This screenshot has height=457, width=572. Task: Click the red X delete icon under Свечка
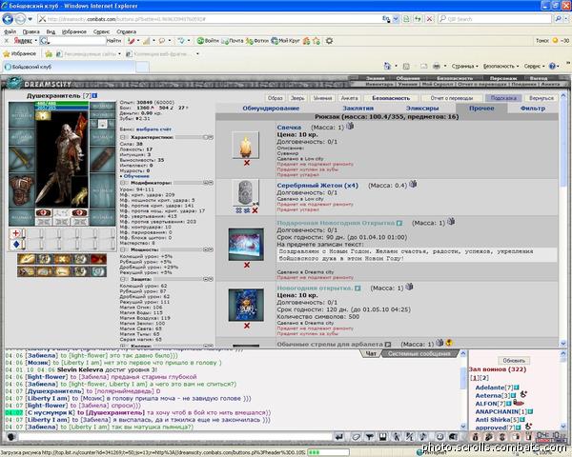pos(247,163)
